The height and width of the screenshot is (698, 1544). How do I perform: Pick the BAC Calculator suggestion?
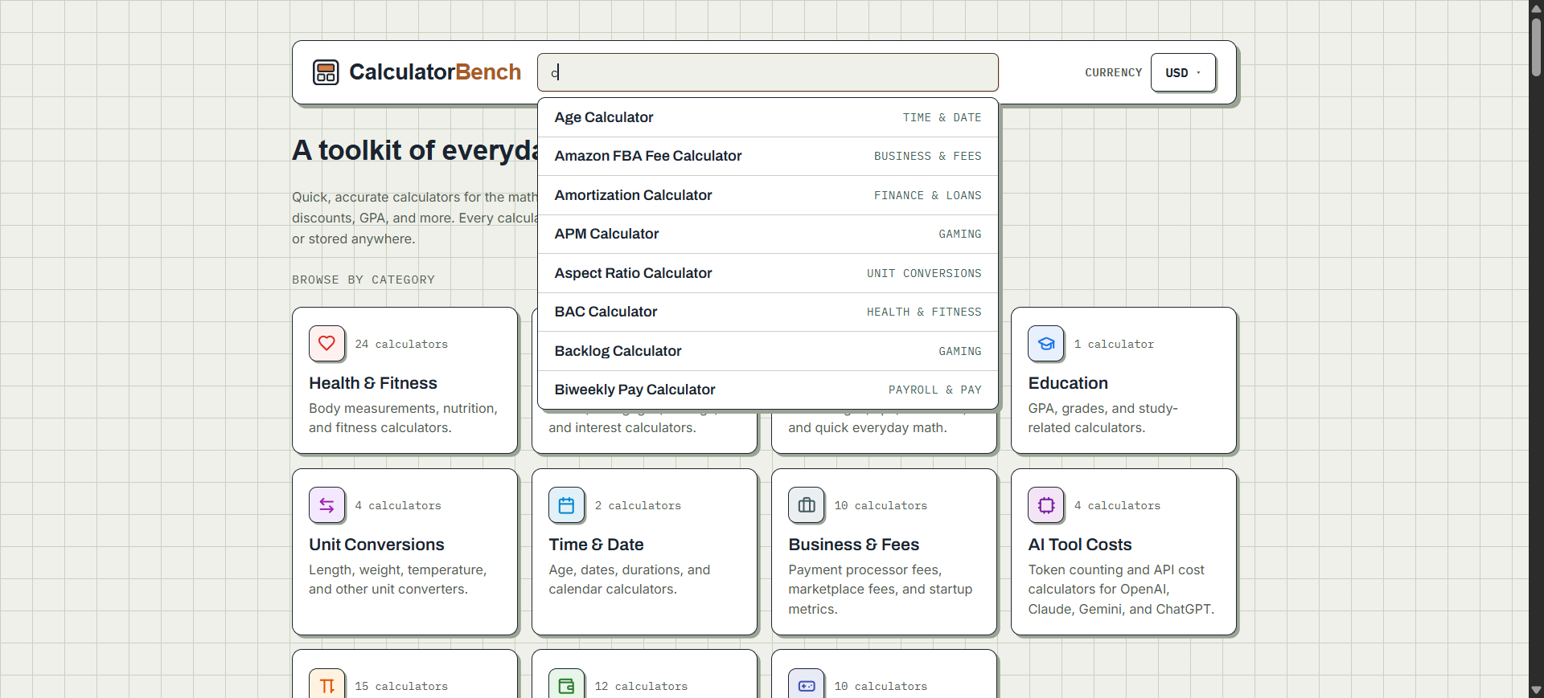click(x=768, y=312)
